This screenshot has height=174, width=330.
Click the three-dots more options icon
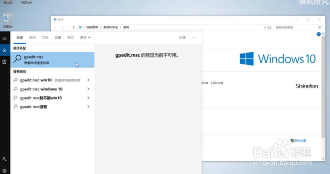[x=194, y=37]
